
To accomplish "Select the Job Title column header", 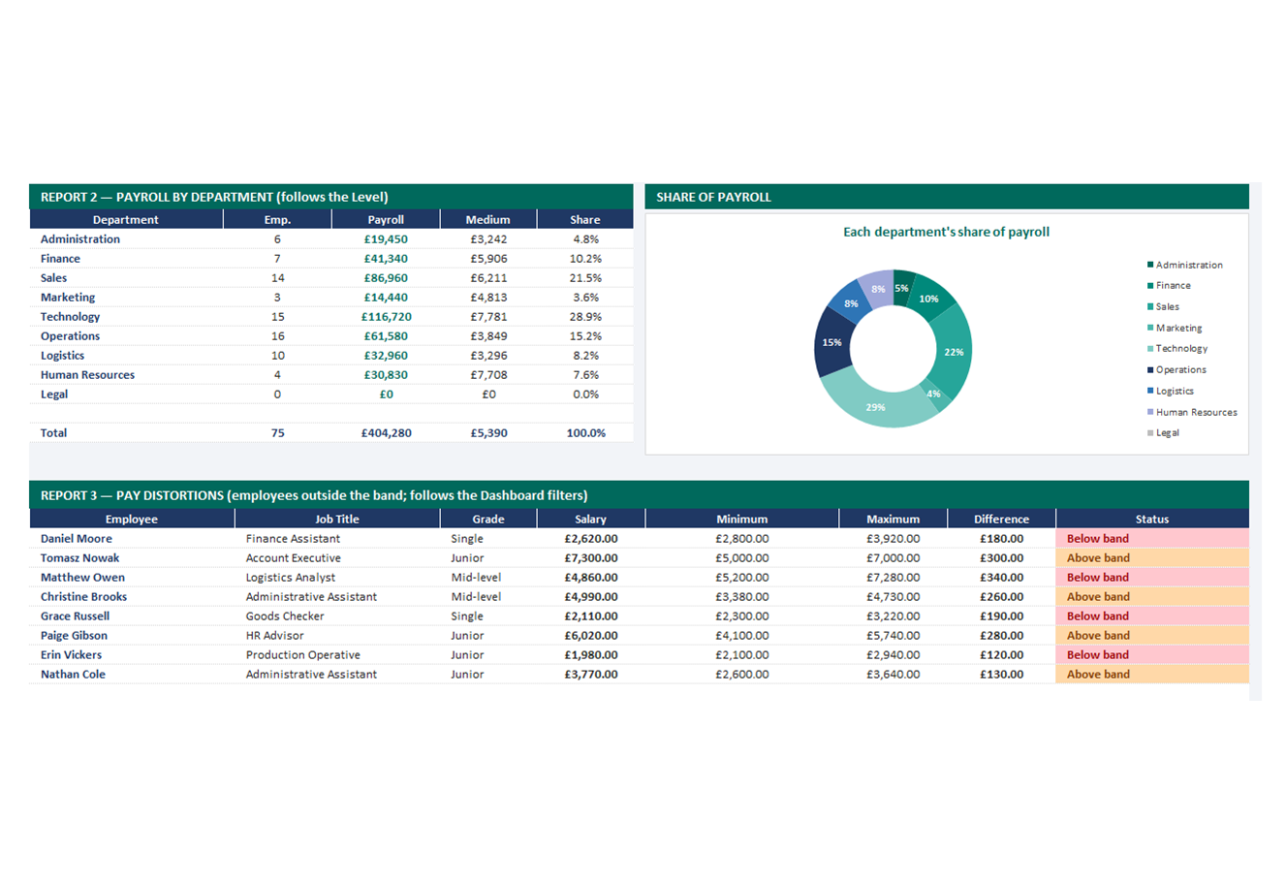I will click(x=337, y=520).
